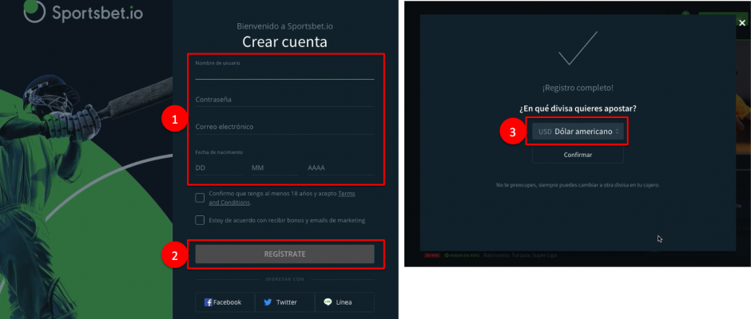Click the Sportsbet.io logo
Screen dimensions: 751x319
coord(83,11)
